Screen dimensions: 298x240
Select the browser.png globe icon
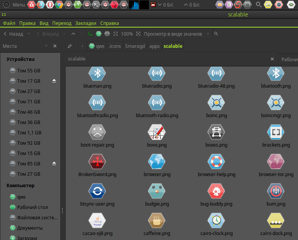pyautogui.click(x=157, y=162)
